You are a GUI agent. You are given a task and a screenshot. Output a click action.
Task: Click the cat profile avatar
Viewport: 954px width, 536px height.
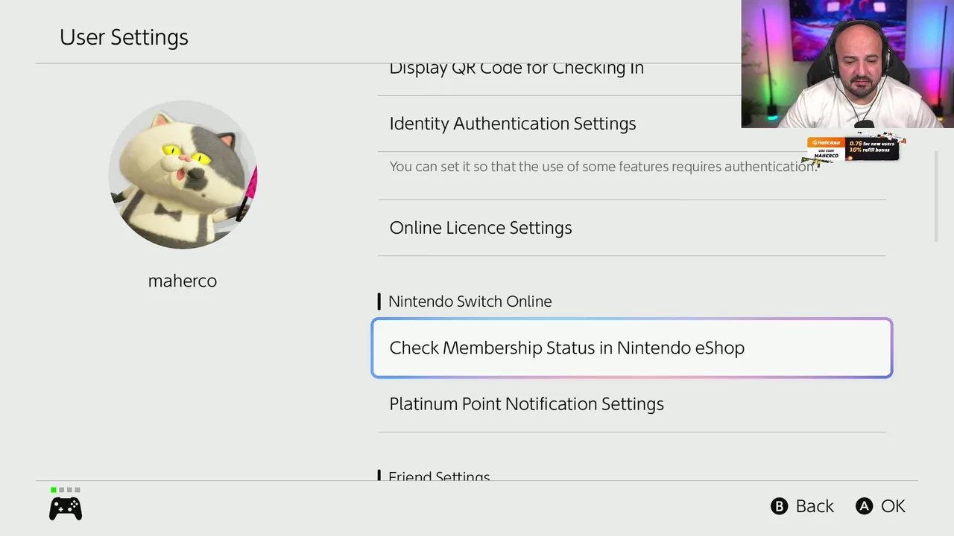tap(183, 174)
